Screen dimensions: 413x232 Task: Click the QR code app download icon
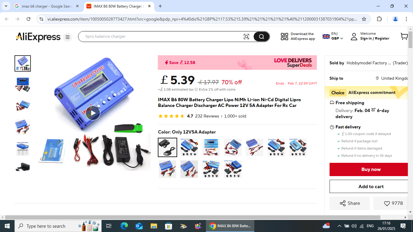coord(285,37)
